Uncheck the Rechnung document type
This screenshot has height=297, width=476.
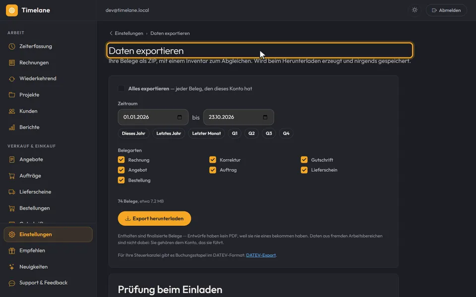coord(121,160)
